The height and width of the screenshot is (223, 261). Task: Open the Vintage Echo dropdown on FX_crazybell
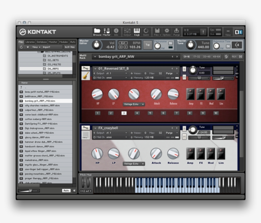click(134, 163)
